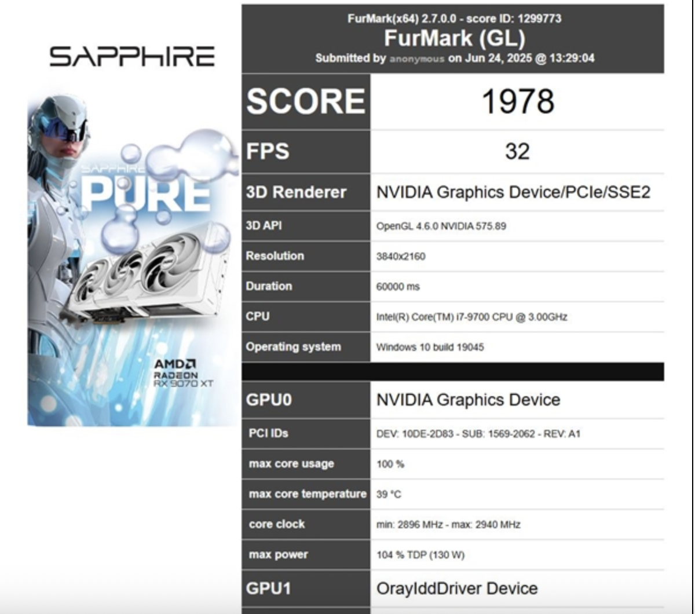Click the GPU0 label
The image size is (695, 614).
[269, 400]
